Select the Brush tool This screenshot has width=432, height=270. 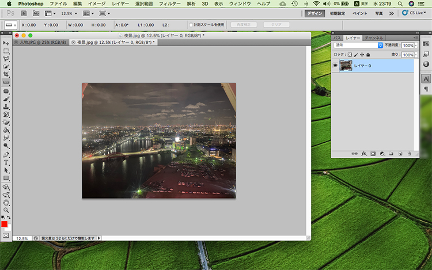(6, 99)
